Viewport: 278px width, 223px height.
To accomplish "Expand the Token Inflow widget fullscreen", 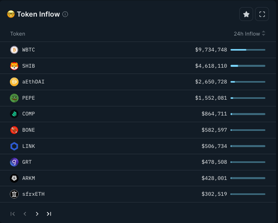I will click(262, 14).
